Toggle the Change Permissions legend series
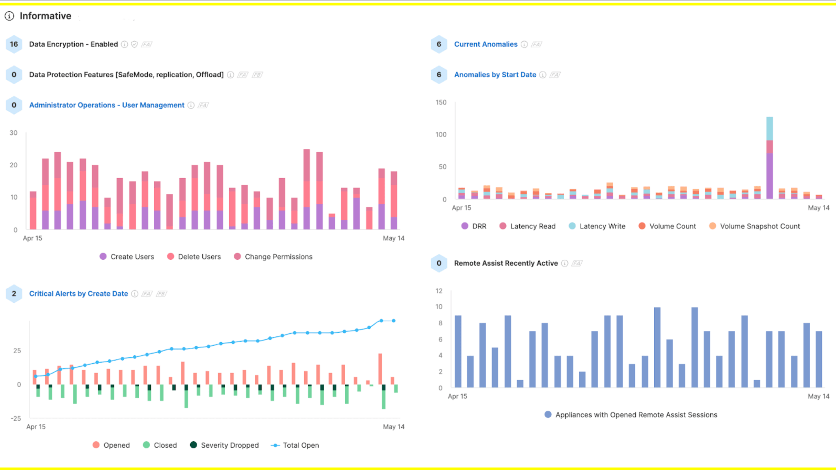This screenshot has width=836, height=470. click(273, 257)
